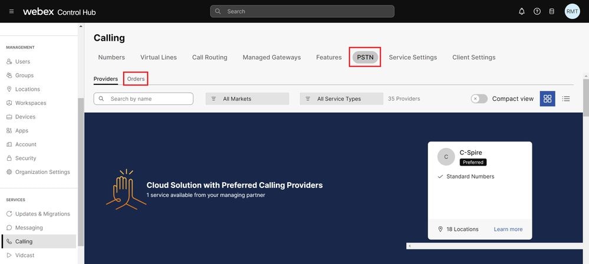Click the sidebar vertical scrollbar
This screenshot has width=589, height=264.
[x=81, y=171]
